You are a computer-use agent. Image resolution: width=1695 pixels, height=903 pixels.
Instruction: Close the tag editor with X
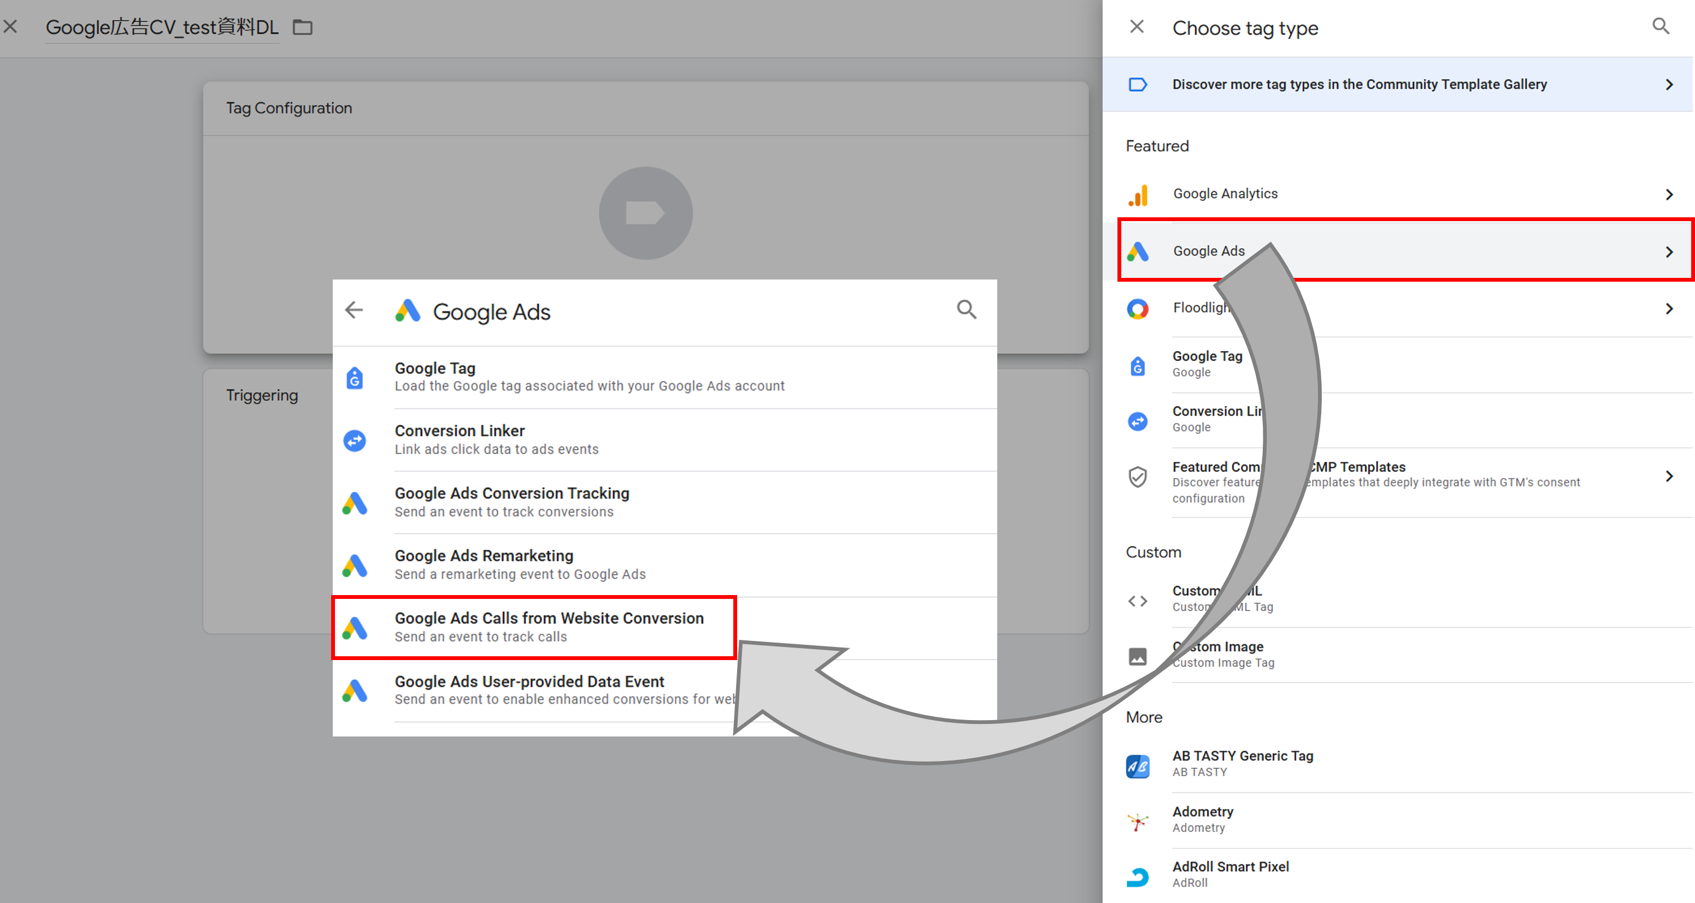coord(10,27)
